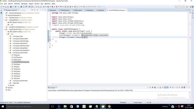Toggle Word Wrap in Console toolbar
194x109 pixels.
pos(163,88)
